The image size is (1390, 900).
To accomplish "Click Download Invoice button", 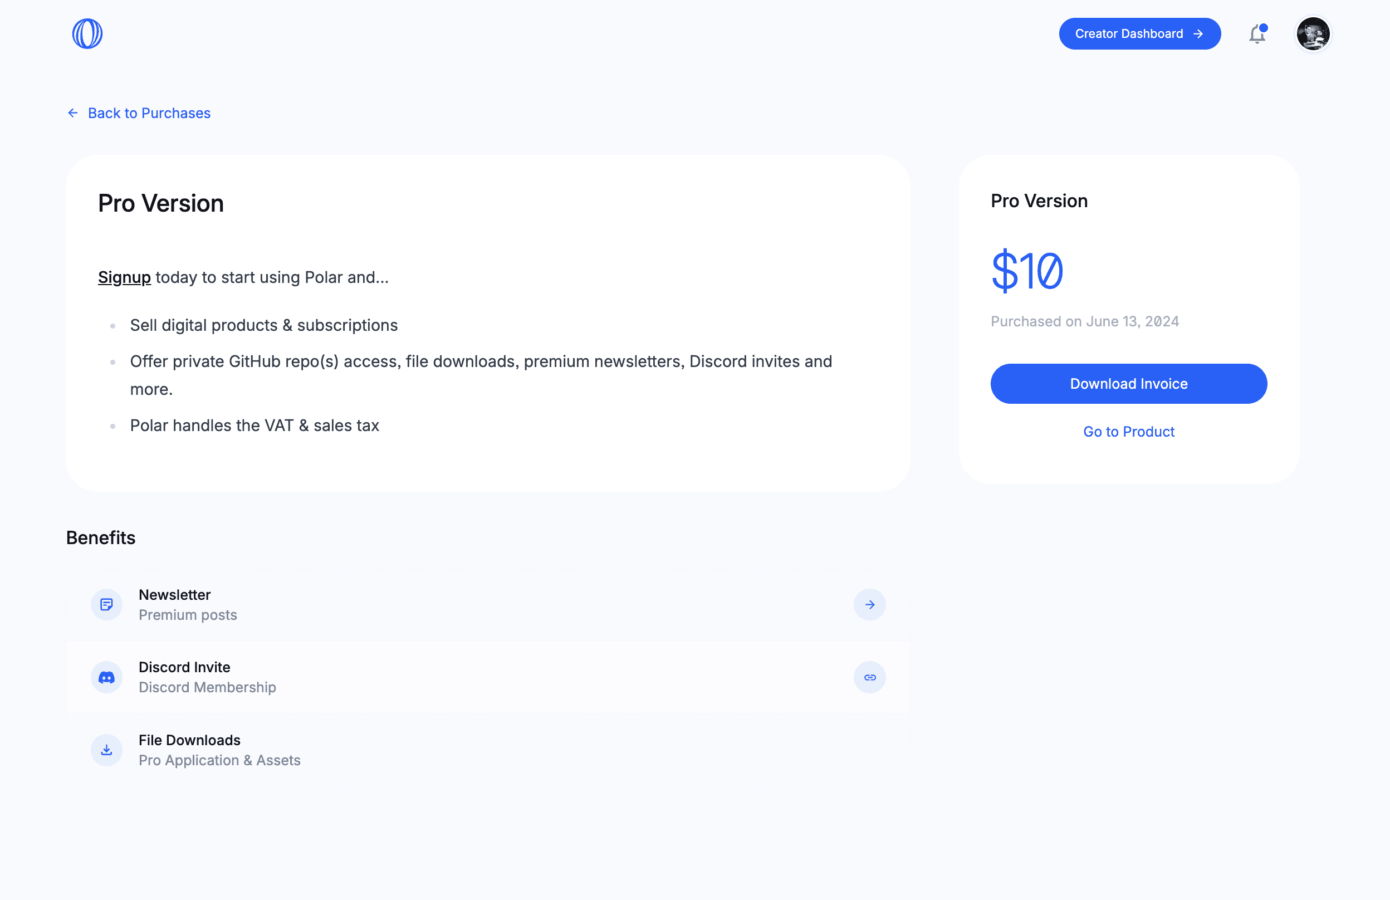I will coord(1129,383).
